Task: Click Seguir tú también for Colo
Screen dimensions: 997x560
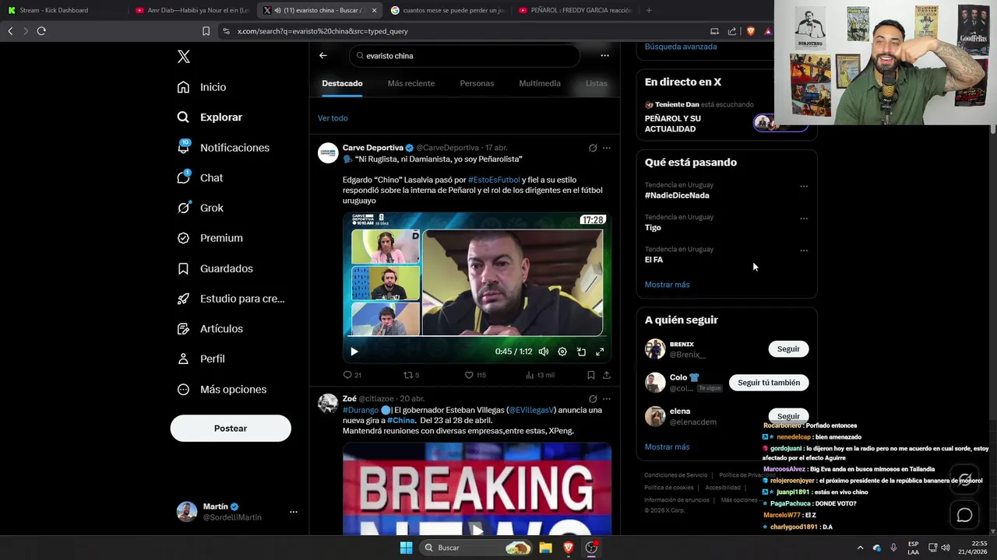Action: click(x=769, y=383)
